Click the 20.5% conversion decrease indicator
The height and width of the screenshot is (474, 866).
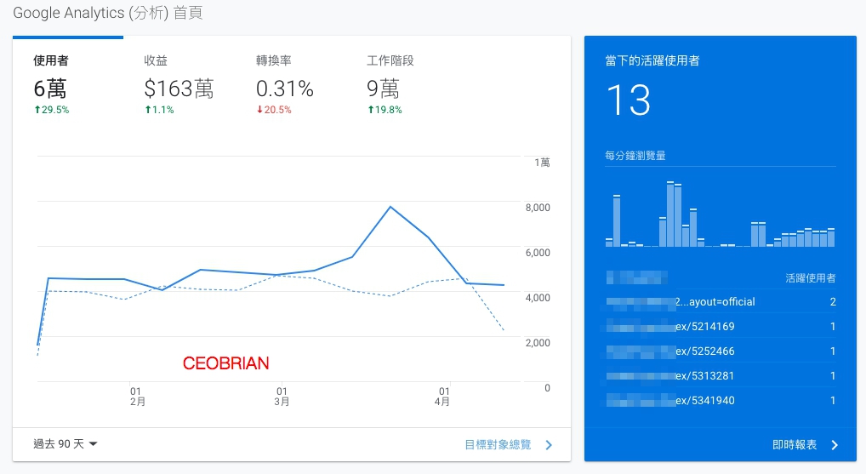(x=273, y=110)
